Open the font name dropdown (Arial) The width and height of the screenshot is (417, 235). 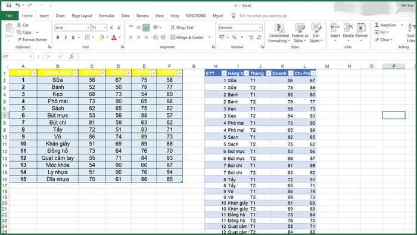[88, 27]
